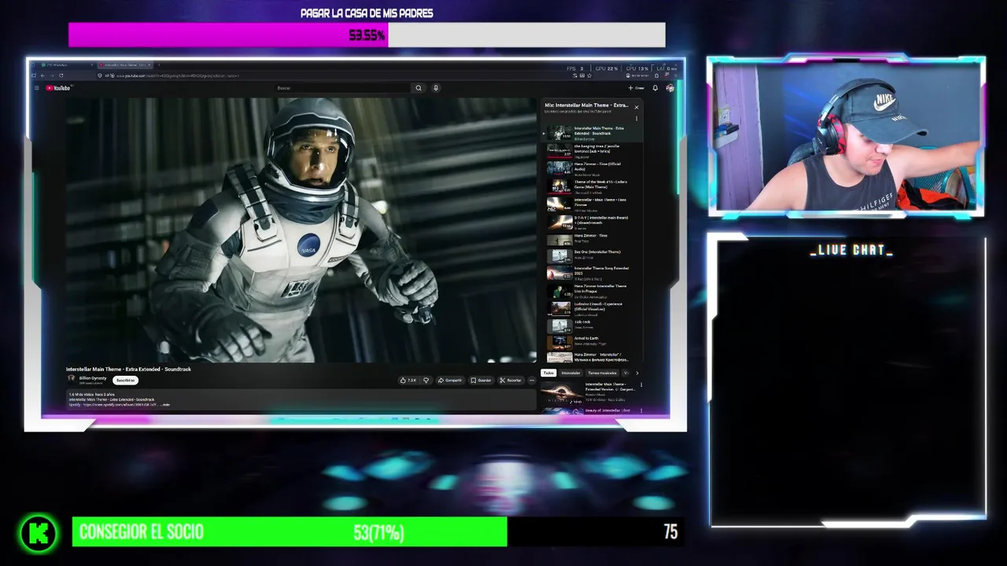Show more filter chips with right chevron
Image resolution: width=1007 pixels, height=566 pixels.
coord(636,373)
